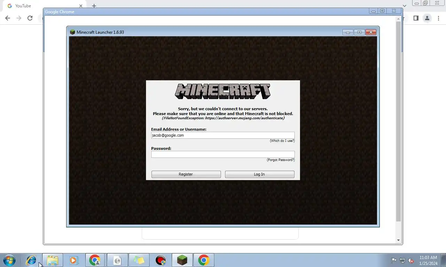The image size is (446, 267).
Task: Close the inner Google Chrome popup window
Action: [394, 11]
